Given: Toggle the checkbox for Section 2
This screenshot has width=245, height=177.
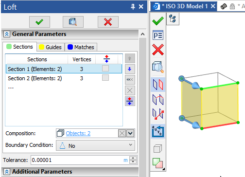Looking at the screenshot, I should 105,78.
